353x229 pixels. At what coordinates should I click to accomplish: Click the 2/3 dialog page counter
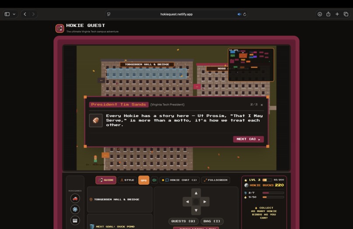point(254,104)
